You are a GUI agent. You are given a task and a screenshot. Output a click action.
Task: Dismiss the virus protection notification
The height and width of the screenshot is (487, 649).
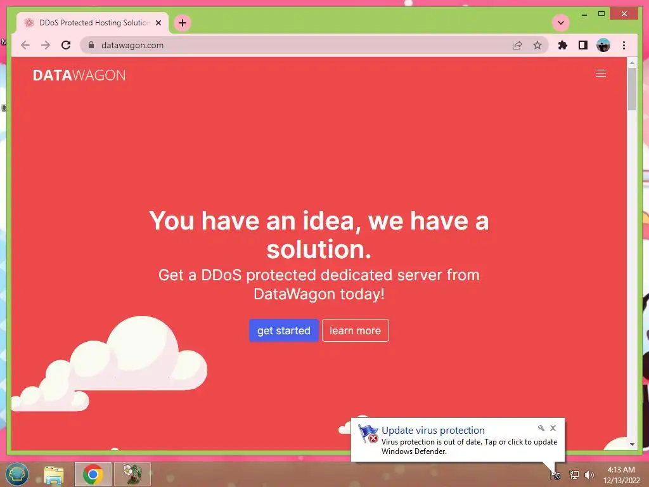(553, 428)
